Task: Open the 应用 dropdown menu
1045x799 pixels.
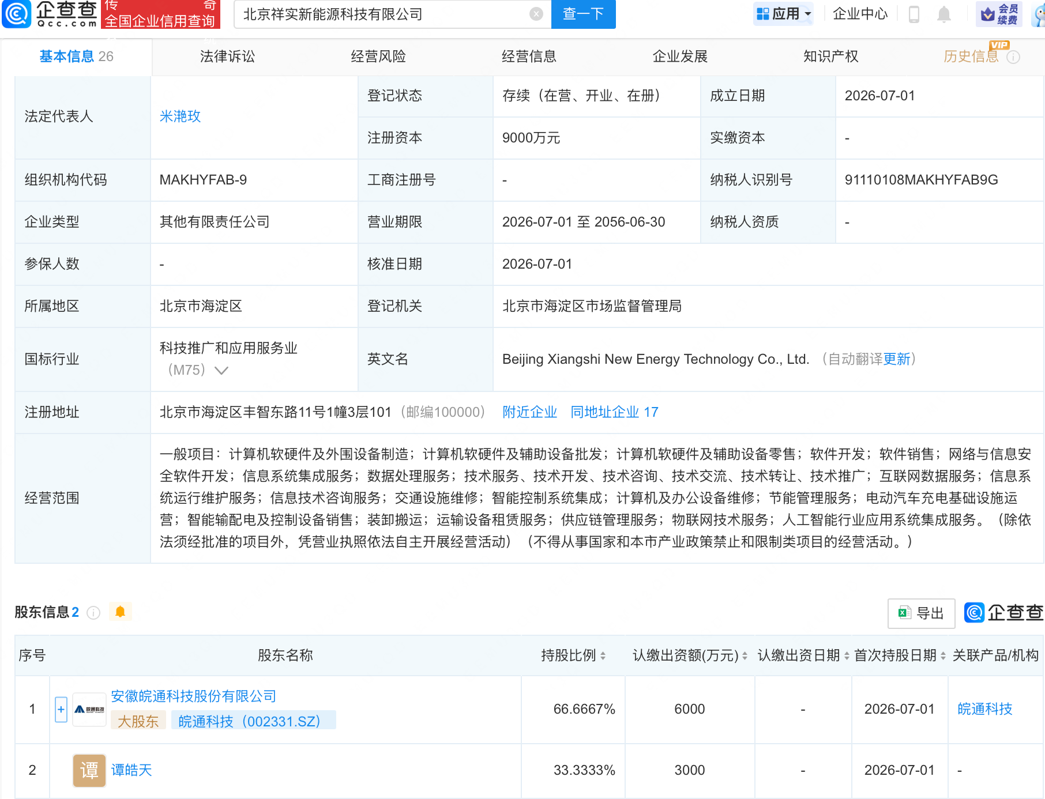Action: (x=783, y=14)
